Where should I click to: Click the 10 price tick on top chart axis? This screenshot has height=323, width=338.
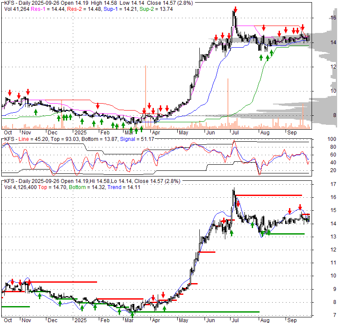click(x=333, y=91)
